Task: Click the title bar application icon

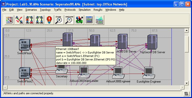Action: pyautogui.click(x=3, y=4)
